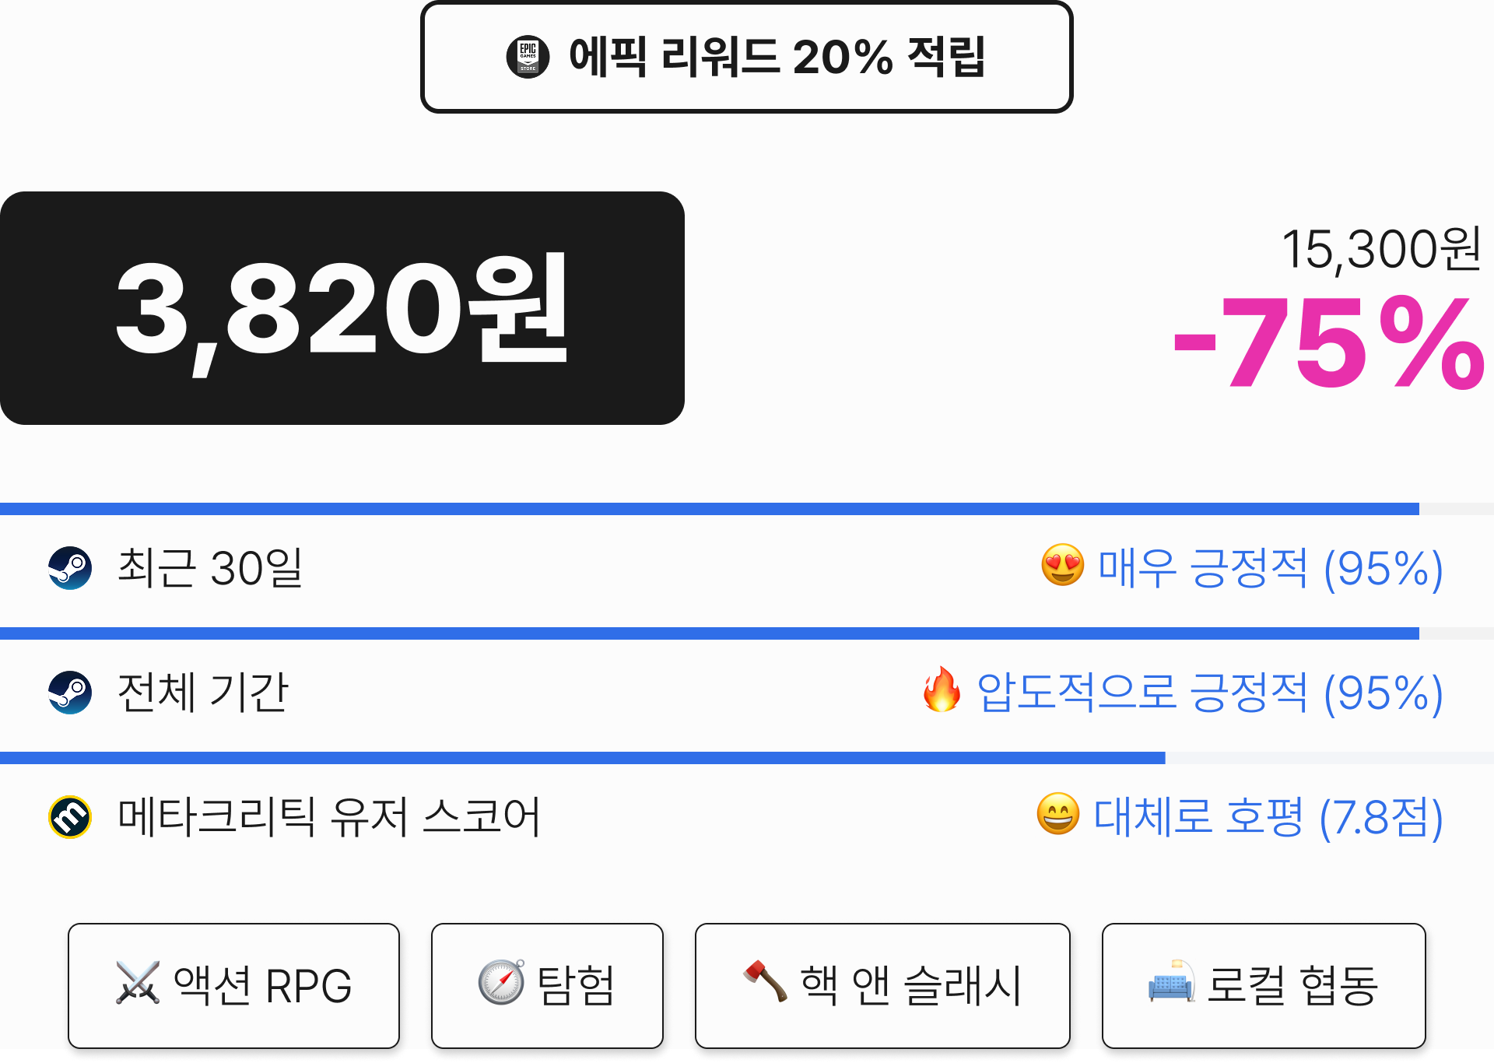This screenshot has width=1494, height=1063.
Task: Click the fire emoji next to 압도적으로 긍정적
Action: pos(942,689)
